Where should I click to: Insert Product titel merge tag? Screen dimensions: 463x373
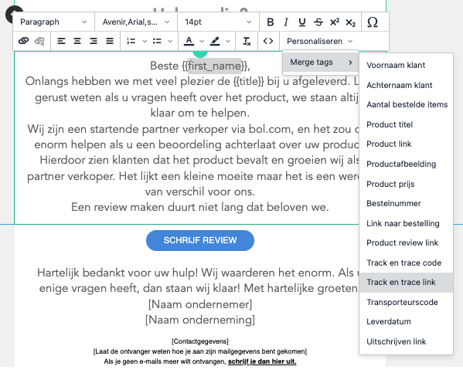(x=406, y=124)
